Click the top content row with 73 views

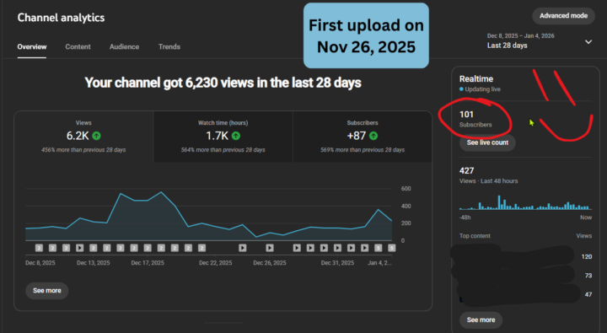[x=525, y=276]
